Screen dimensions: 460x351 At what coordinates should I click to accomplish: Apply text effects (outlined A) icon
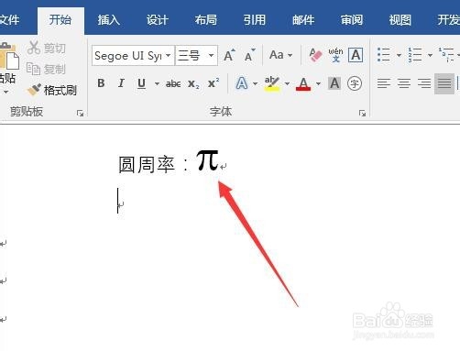coord(242,83)
